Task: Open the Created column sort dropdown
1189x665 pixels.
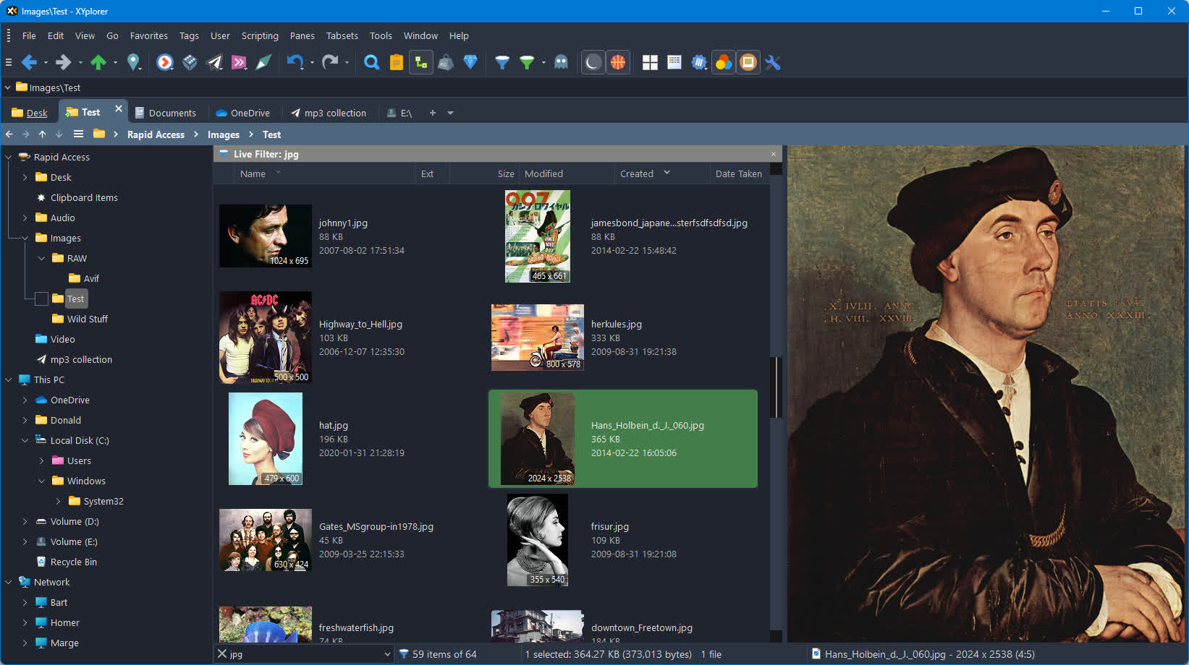Action: click(x=665, y=173)
